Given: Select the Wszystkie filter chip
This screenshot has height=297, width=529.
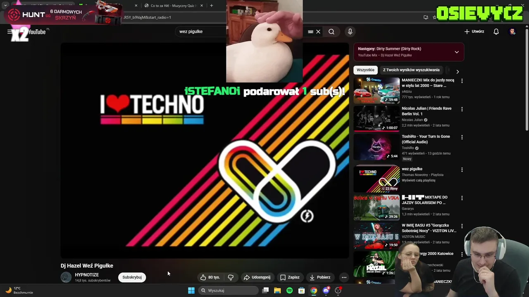Looking at the screenshot, I should click(x=365, y=70).
